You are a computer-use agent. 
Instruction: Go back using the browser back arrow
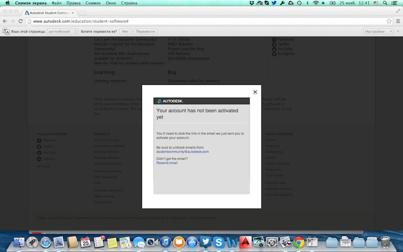pos(5,21)
